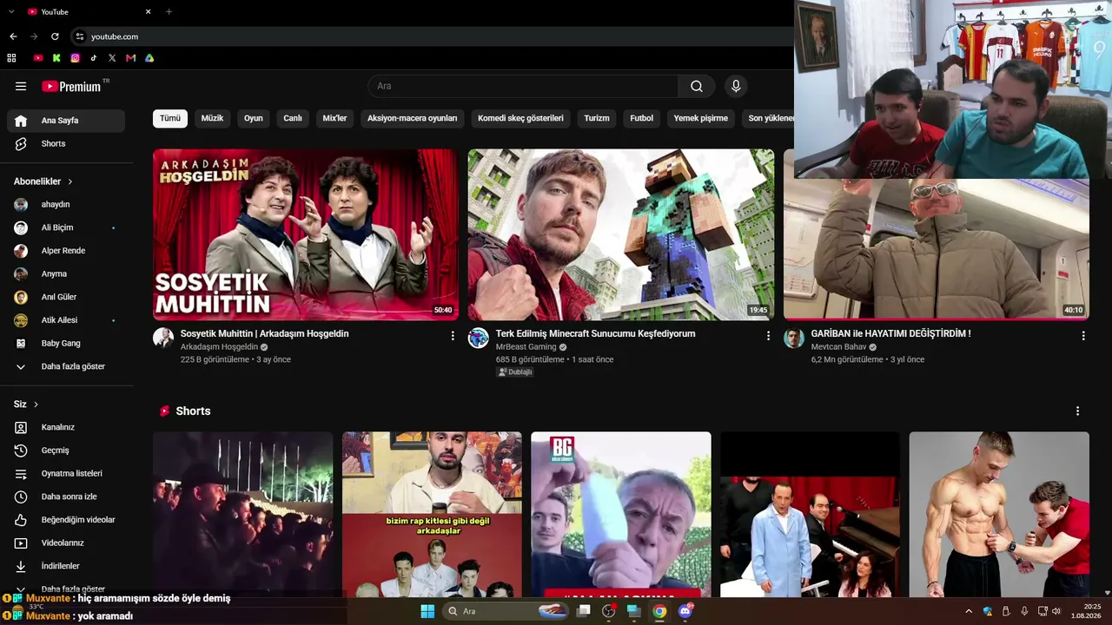This screenshot has width=1112, height=625.
Task: Open more options for Minecraft Sunucumu video
Action: point(768,335)
